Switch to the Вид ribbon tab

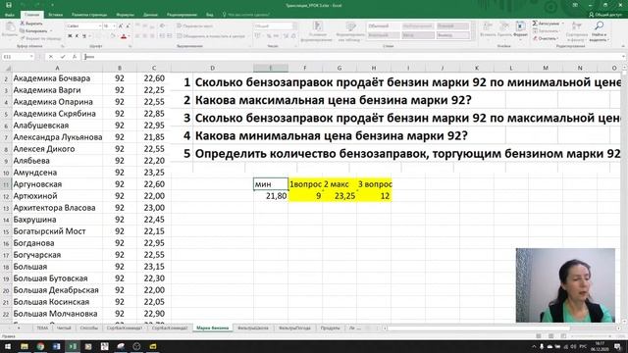[209, 15]
